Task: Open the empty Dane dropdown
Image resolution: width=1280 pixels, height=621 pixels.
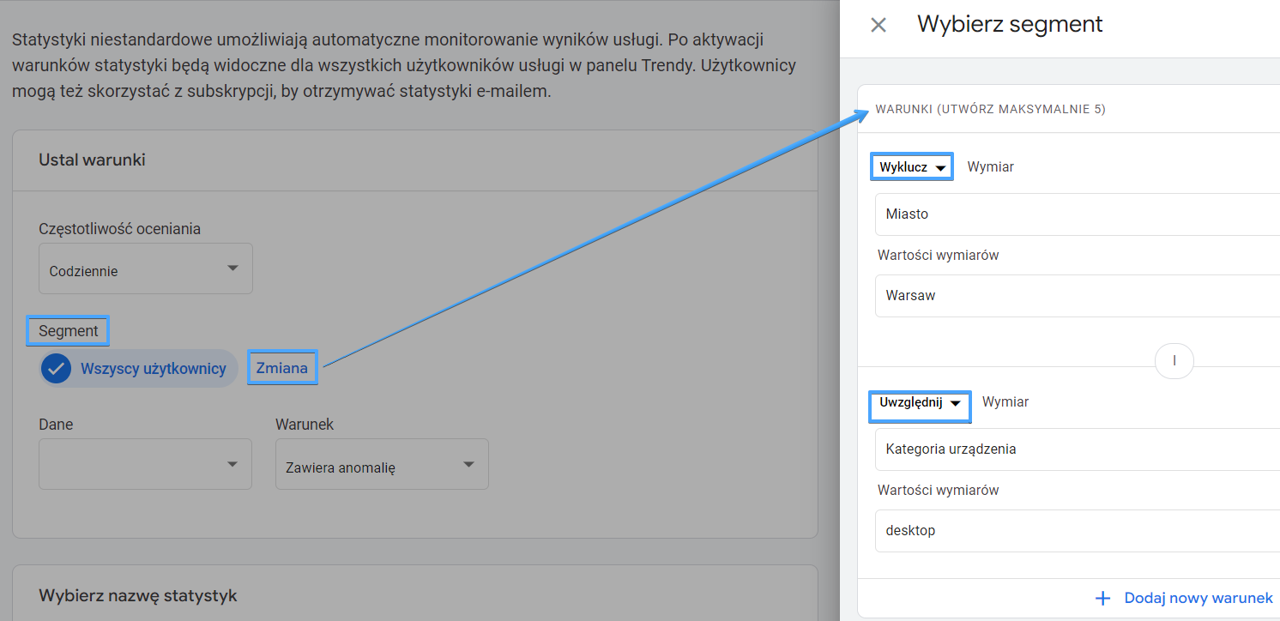Action: pos(146,464)
